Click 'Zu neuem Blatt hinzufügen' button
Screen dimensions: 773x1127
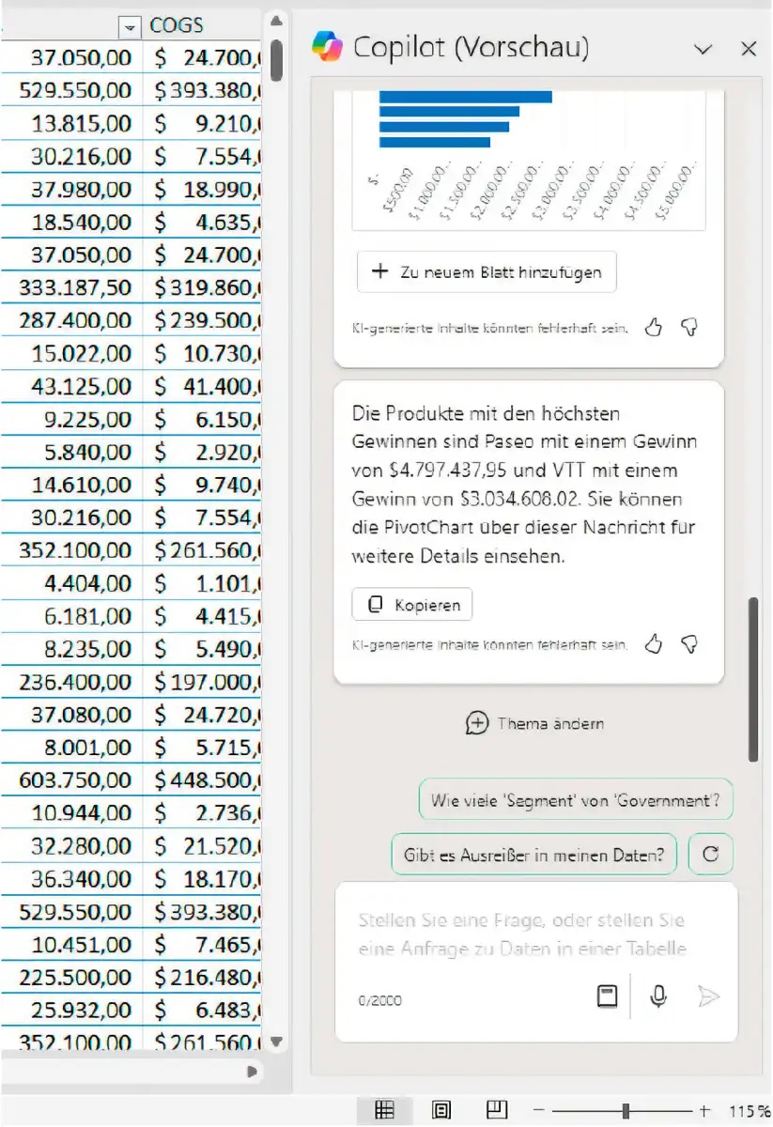[487, 272]
